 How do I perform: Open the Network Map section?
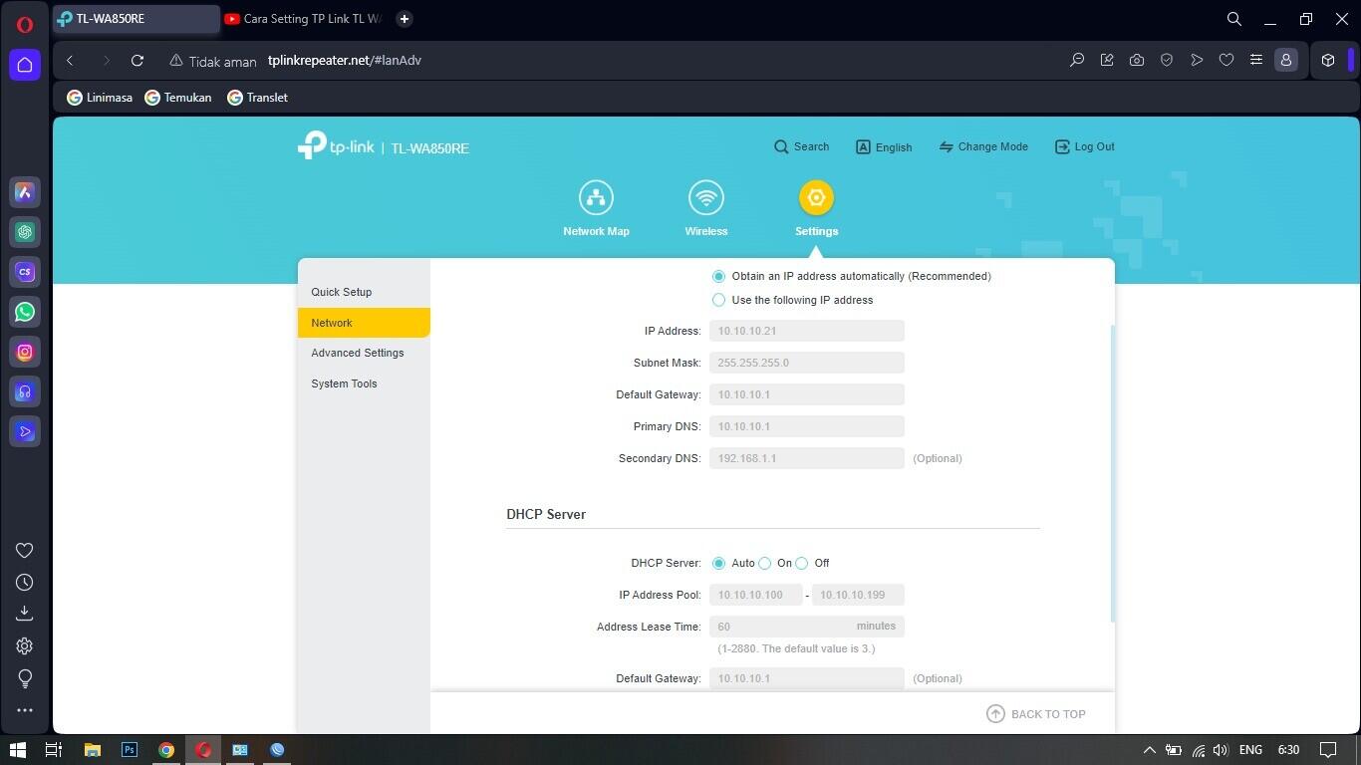click(x=596, y=208)
